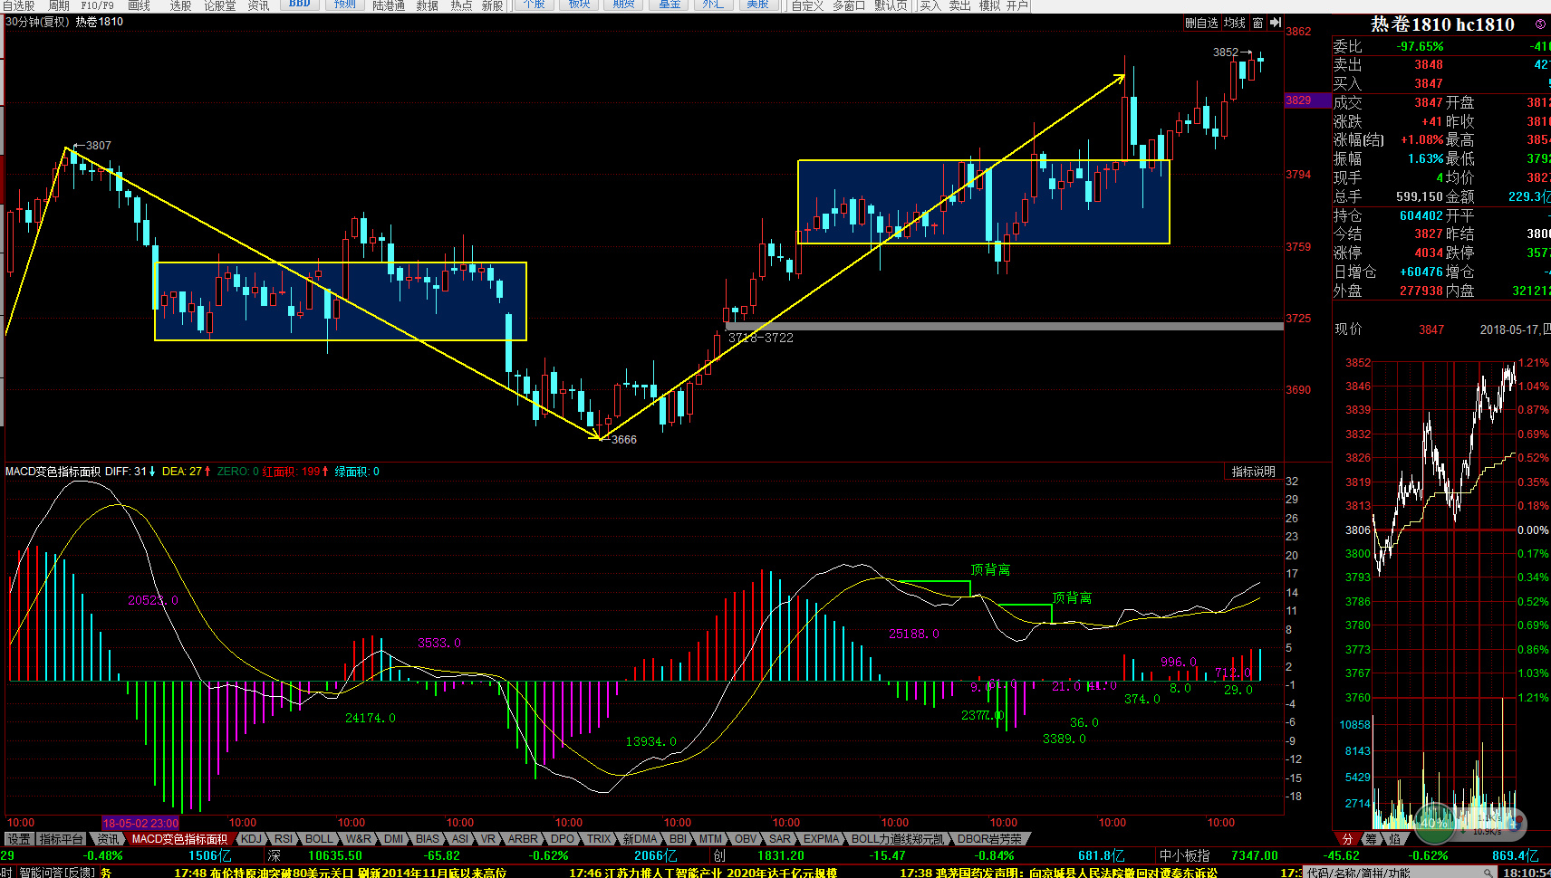1551x878 pixels.
Task: Click 默认页 in the top bar
Action: (891, 5)
